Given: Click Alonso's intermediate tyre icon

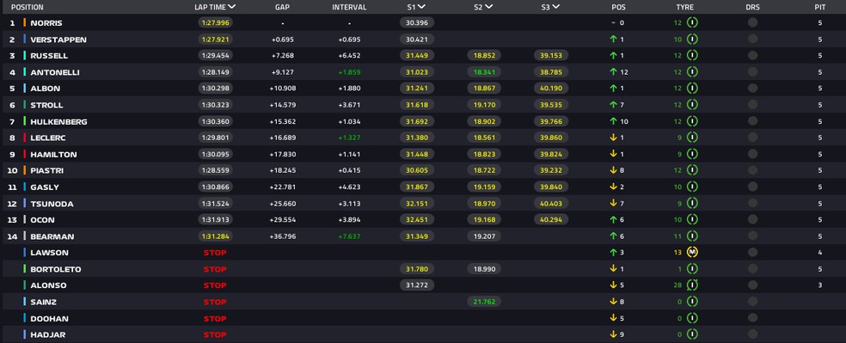Looking at the screenshot, I should click(x=692, y=285).
